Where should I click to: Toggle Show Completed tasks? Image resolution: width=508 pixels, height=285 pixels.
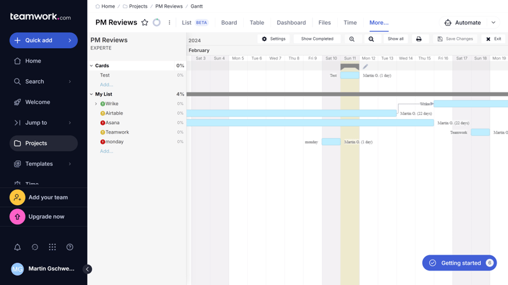click(x=317, y=39)
